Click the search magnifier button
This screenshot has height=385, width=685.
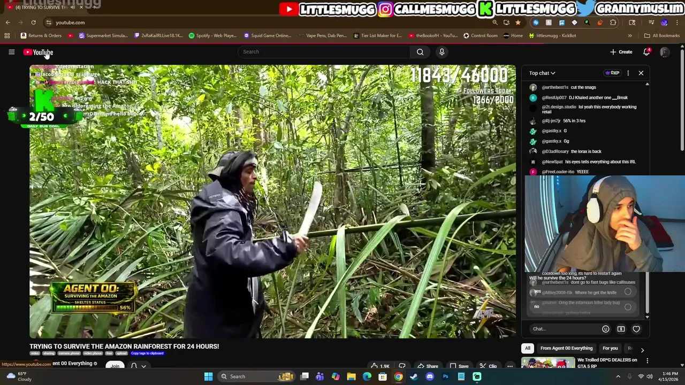420,52
